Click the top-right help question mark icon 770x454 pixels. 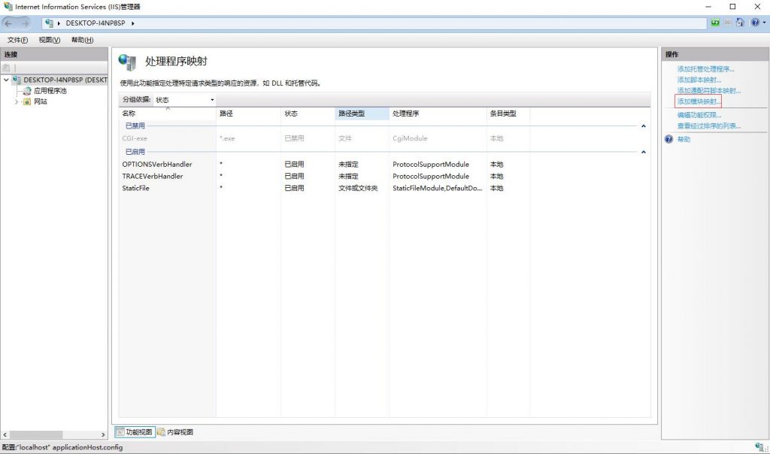click(755, 23)
